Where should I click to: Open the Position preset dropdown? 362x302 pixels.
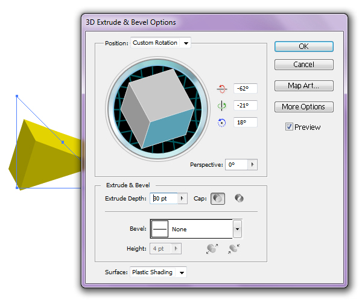[x=186, y=43]
